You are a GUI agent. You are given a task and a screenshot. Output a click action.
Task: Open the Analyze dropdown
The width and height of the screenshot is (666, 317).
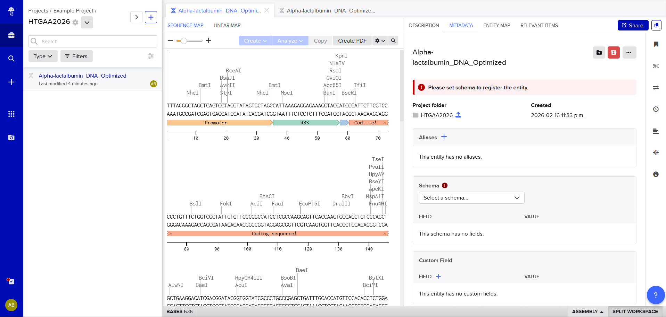click(290, 41)
